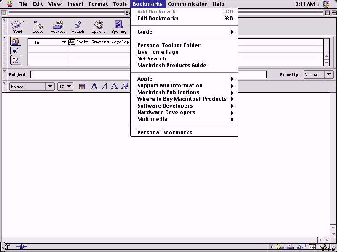The height and width of the screenshot is (252, 337).
Task: Choose Personal Bookmarks menu item
Action: [184, 132]
